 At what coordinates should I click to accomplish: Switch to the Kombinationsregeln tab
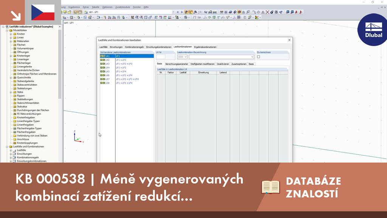134,47
